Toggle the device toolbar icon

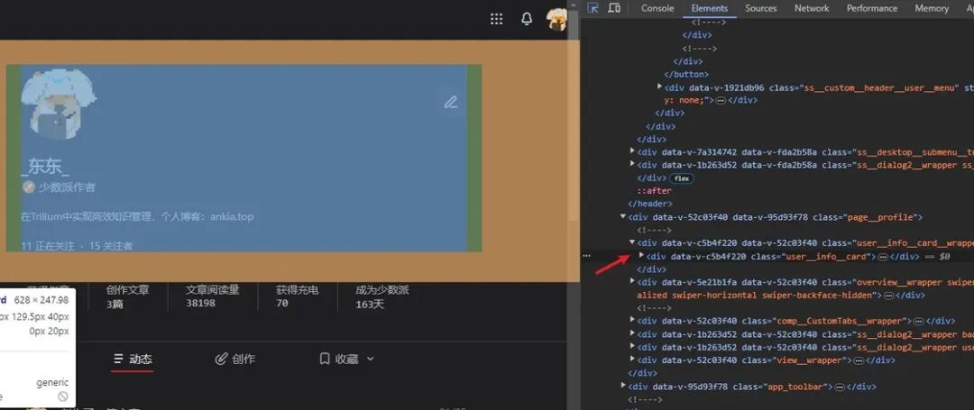click(x=614, y=8)
